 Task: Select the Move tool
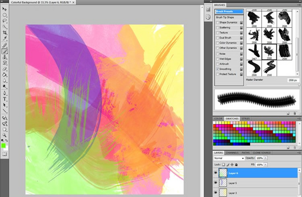point(5,9)
